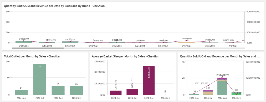The width and height of the screenshot is (266, 102).
Task: Click the 'Total Outlet per Month by Sales' title
Action: coord(32,56)
